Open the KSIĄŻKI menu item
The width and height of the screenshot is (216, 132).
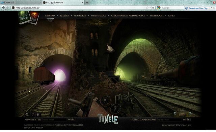coord(64,16)
